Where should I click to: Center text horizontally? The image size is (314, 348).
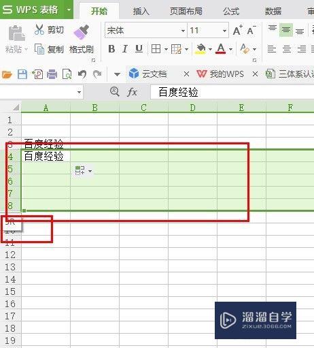click(287, 49)
